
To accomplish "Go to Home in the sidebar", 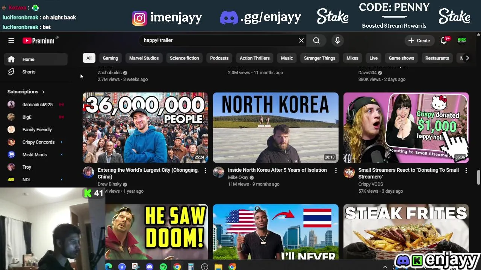I will [x=36, y=59].
